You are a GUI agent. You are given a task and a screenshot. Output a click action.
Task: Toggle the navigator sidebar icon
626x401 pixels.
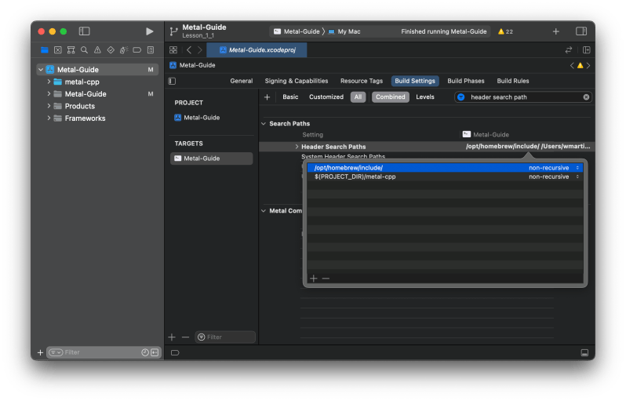84,31
